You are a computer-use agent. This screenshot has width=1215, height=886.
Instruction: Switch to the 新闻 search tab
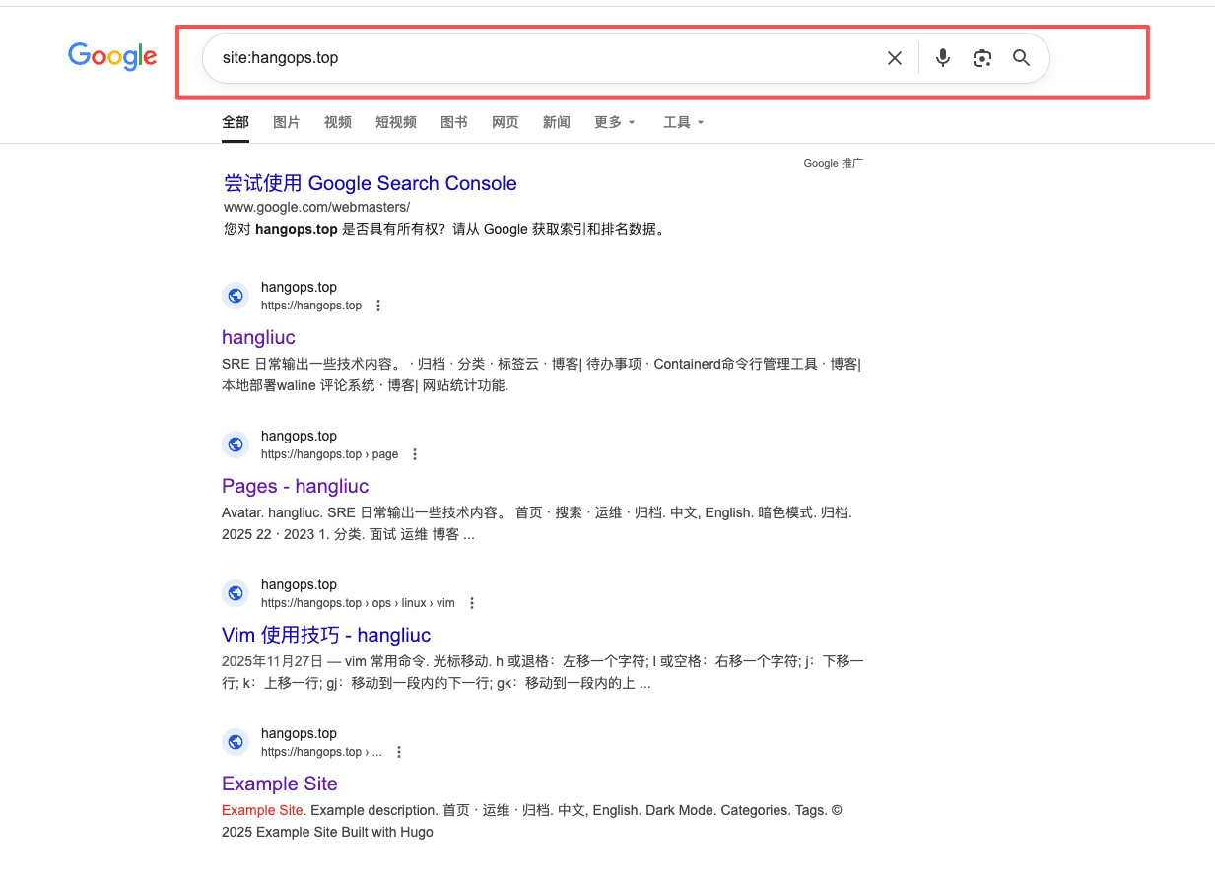[x=556, y=122]
